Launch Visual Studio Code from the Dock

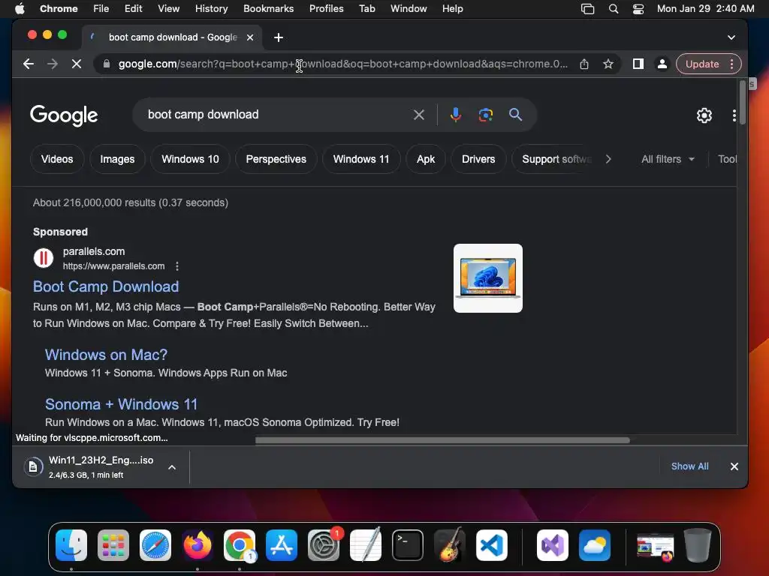491,545
